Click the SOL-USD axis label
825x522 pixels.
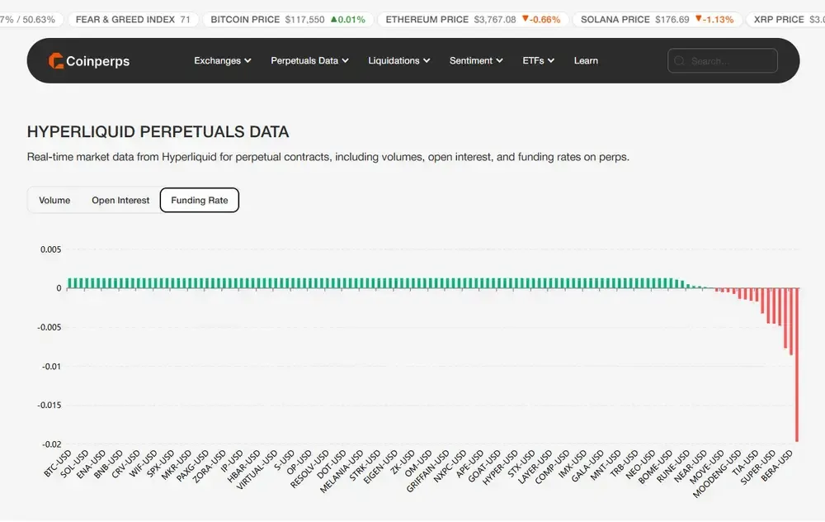[x=74, y=463]
